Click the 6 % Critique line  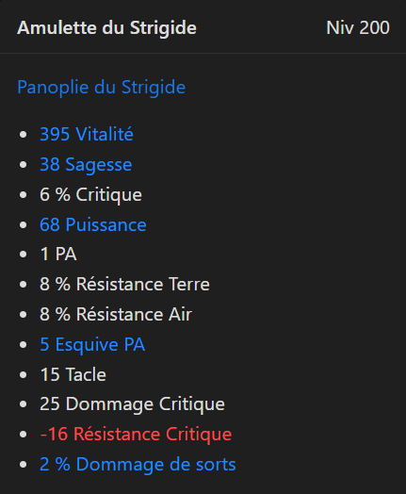coord(90,194)
